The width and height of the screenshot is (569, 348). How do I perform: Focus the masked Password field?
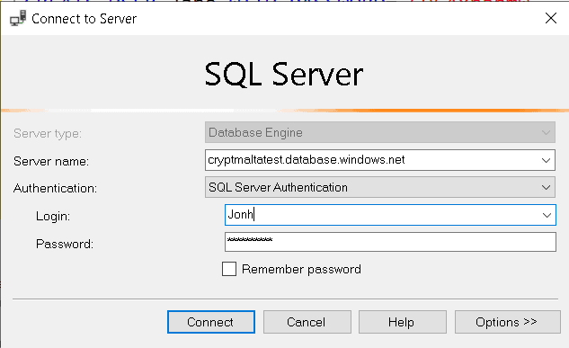390,242
